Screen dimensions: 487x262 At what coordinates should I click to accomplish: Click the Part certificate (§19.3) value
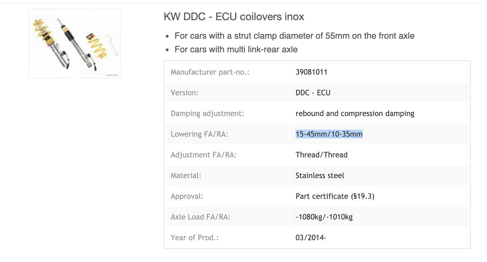point(335,196)
